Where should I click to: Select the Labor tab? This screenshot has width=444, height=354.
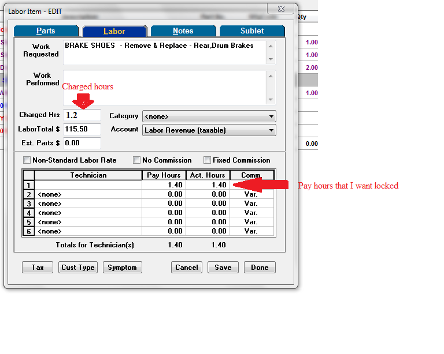point(114,31)
